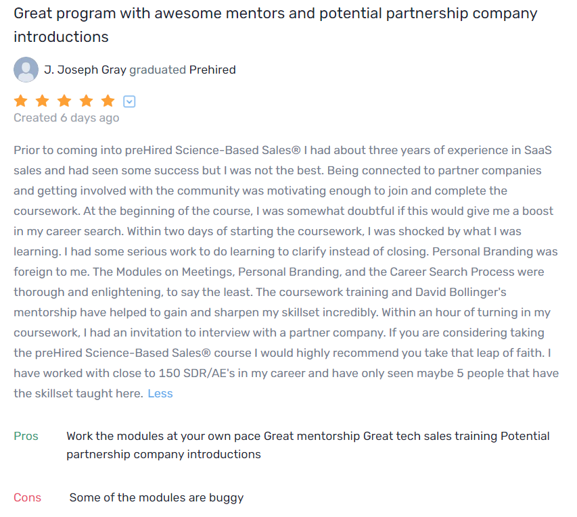Select the green Pros label

[x=26, y=436]
